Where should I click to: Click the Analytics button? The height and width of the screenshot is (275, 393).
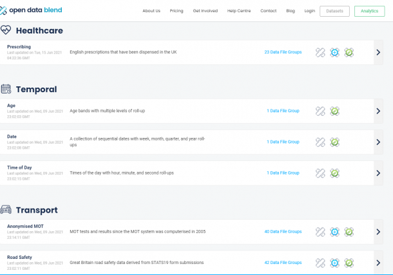(x=369, y=11)
